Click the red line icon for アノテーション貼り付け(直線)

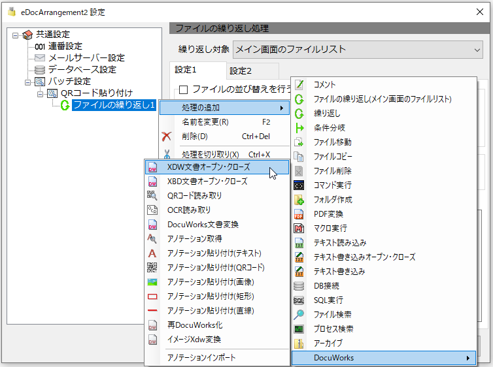(x=152, y=310)
